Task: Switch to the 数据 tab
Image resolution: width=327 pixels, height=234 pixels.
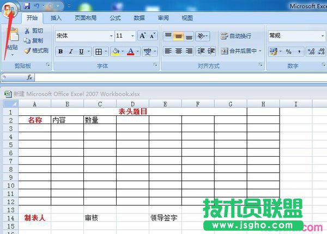Action: 139,18
